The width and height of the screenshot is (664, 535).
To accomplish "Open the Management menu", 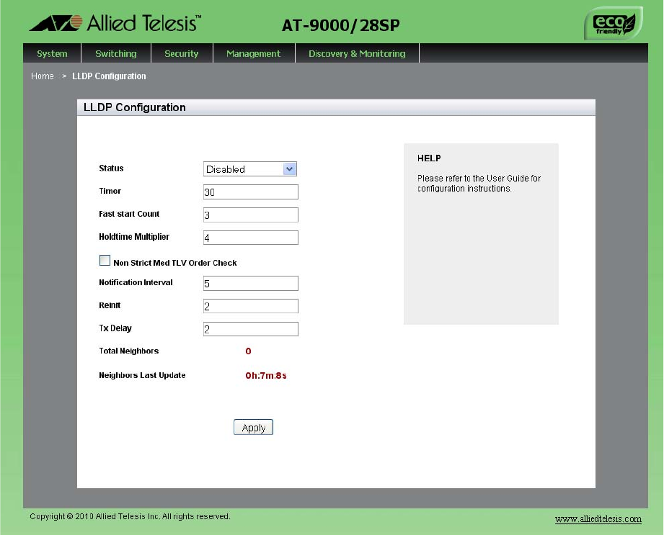I will [254, 54].
